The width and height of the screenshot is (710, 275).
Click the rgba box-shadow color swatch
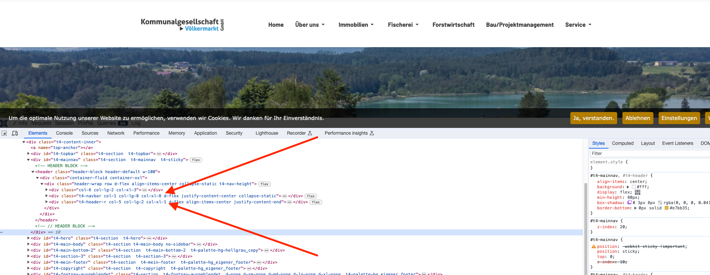point(660,203)
